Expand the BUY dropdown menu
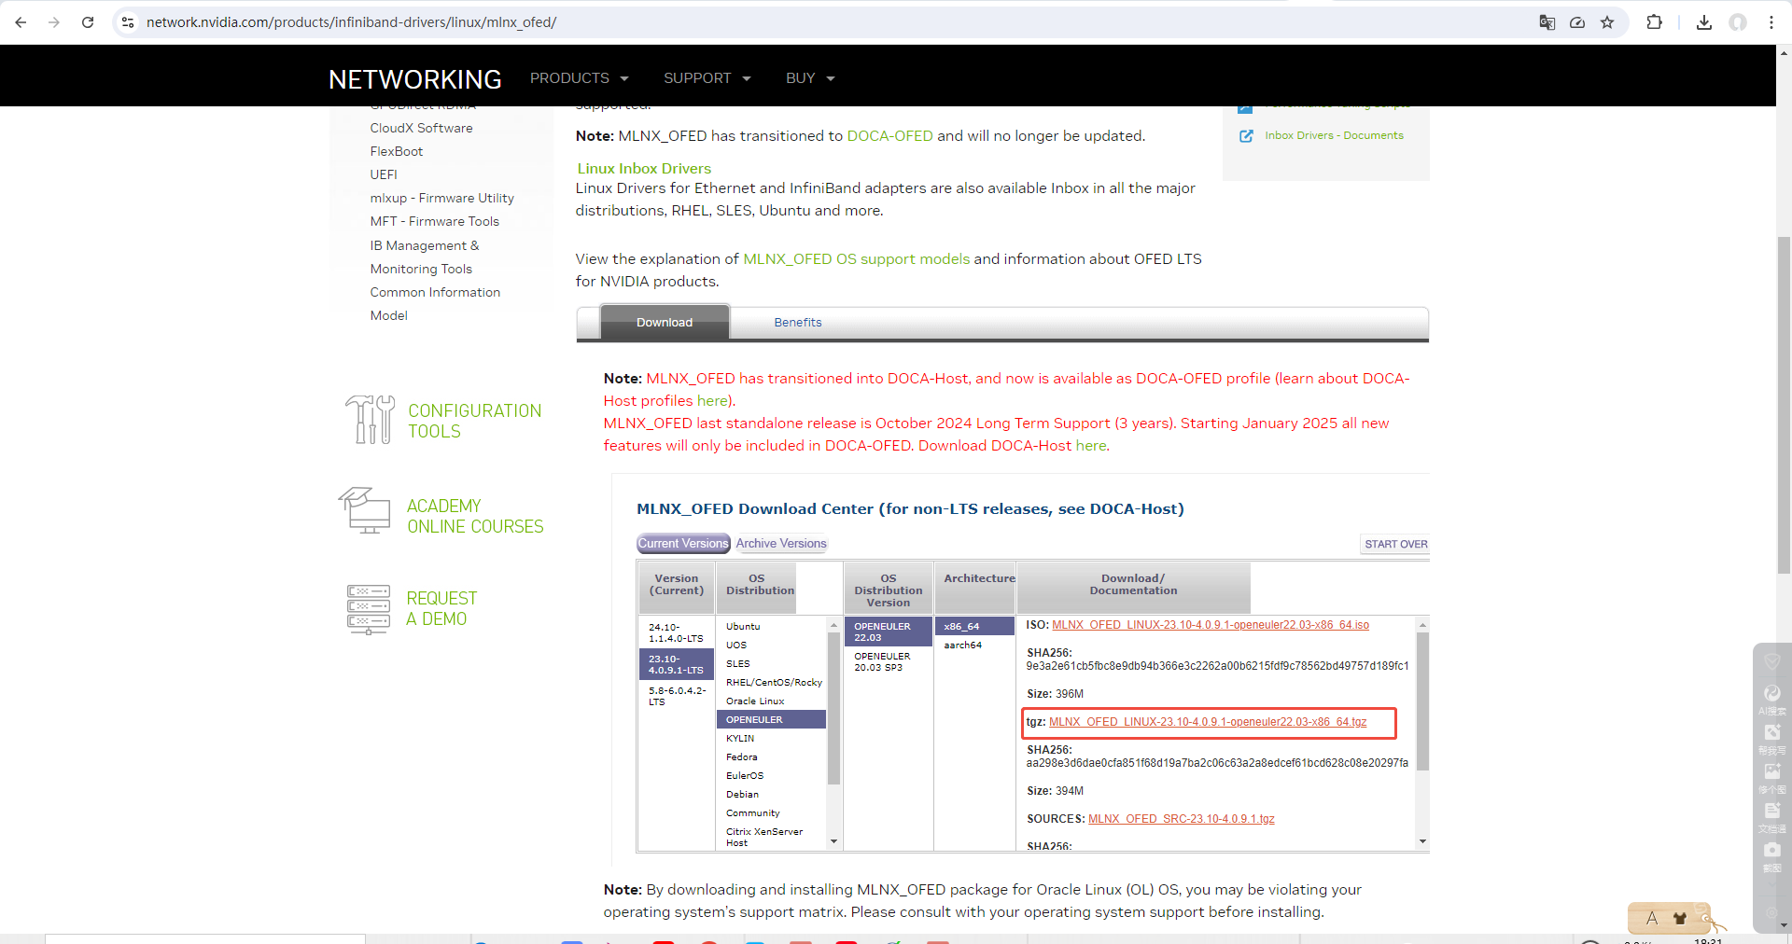The height and width of the screenshot is (944, 1792). (809, 78)
